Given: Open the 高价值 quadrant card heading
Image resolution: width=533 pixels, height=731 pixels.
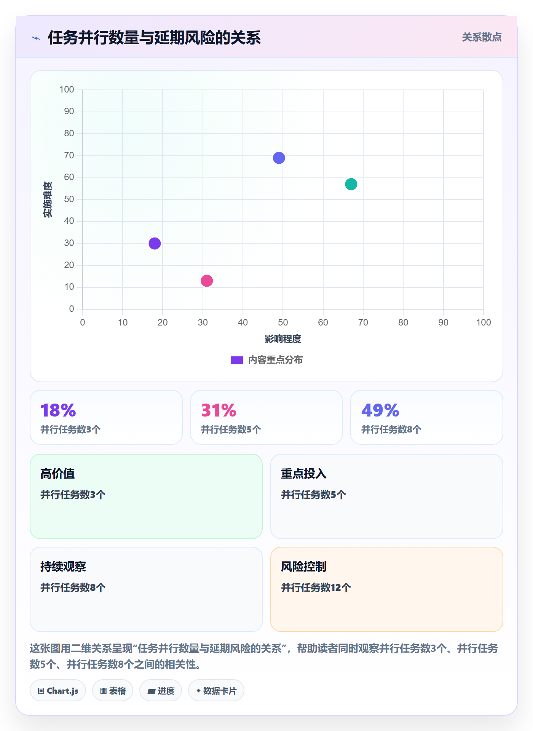Looking at the screenshot, I should [57, 474].
